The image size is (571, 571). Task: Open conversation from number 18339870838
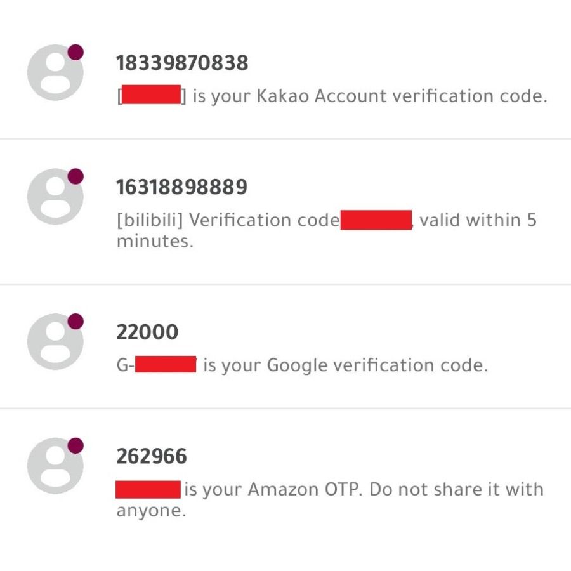click(x=182, y=63)
